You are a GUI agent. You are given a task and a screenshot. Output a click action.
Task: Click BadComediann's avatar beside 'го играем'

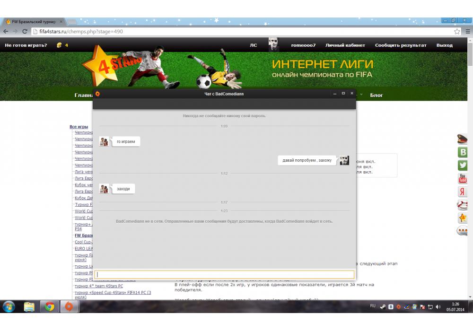[104, 141]
